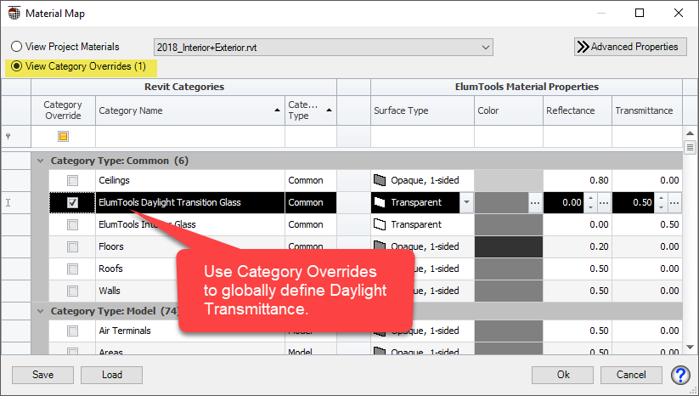Select the Air Terminals row name
The image size is (699, 396).
pos(125,331)
